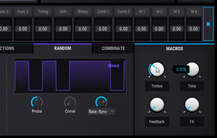The width and height of the screenshot is (217, 138).
Task: Click the Comb 2 amount value 0.00
Action: pyautogui.click(x=123, y=29)
